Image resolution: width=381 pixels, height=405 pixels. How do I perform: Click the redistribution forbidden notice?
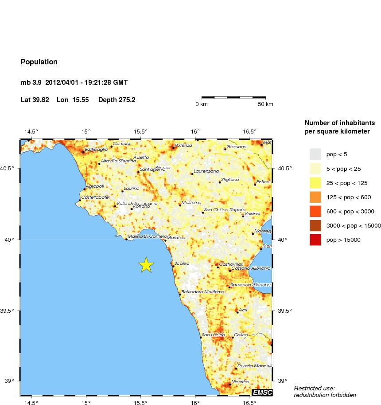coord(325,395)
